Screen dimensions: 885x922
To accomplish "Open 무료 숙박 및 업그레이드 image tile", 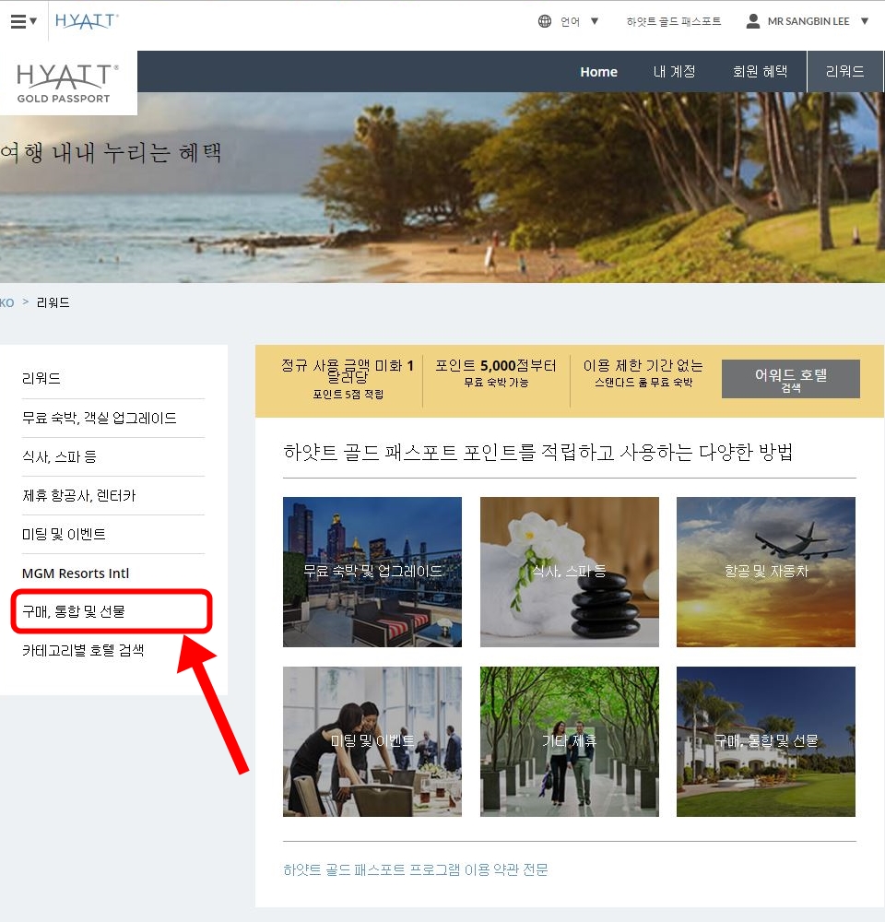I will tap(372, 572).
